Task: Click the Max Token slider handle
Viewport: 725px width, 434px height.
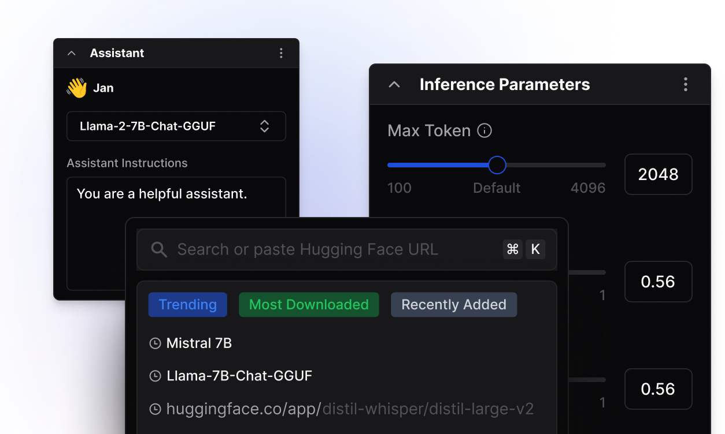Action: [497, 165]
